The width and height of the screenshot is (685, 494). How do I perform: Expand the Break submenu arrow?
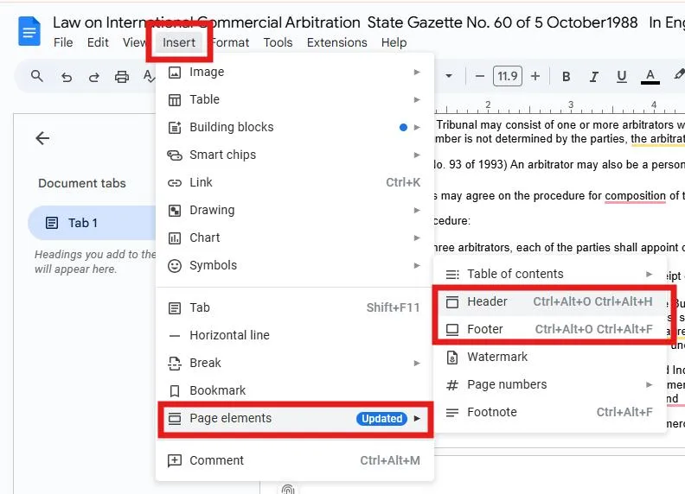(x=417, y=363)
